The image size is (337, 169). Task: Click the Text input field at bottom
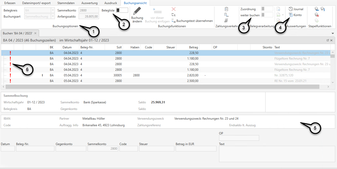(x=277, y=154)
